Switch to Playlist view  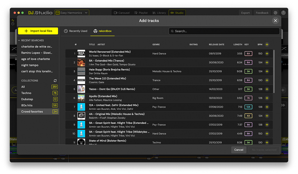(141, 13)
